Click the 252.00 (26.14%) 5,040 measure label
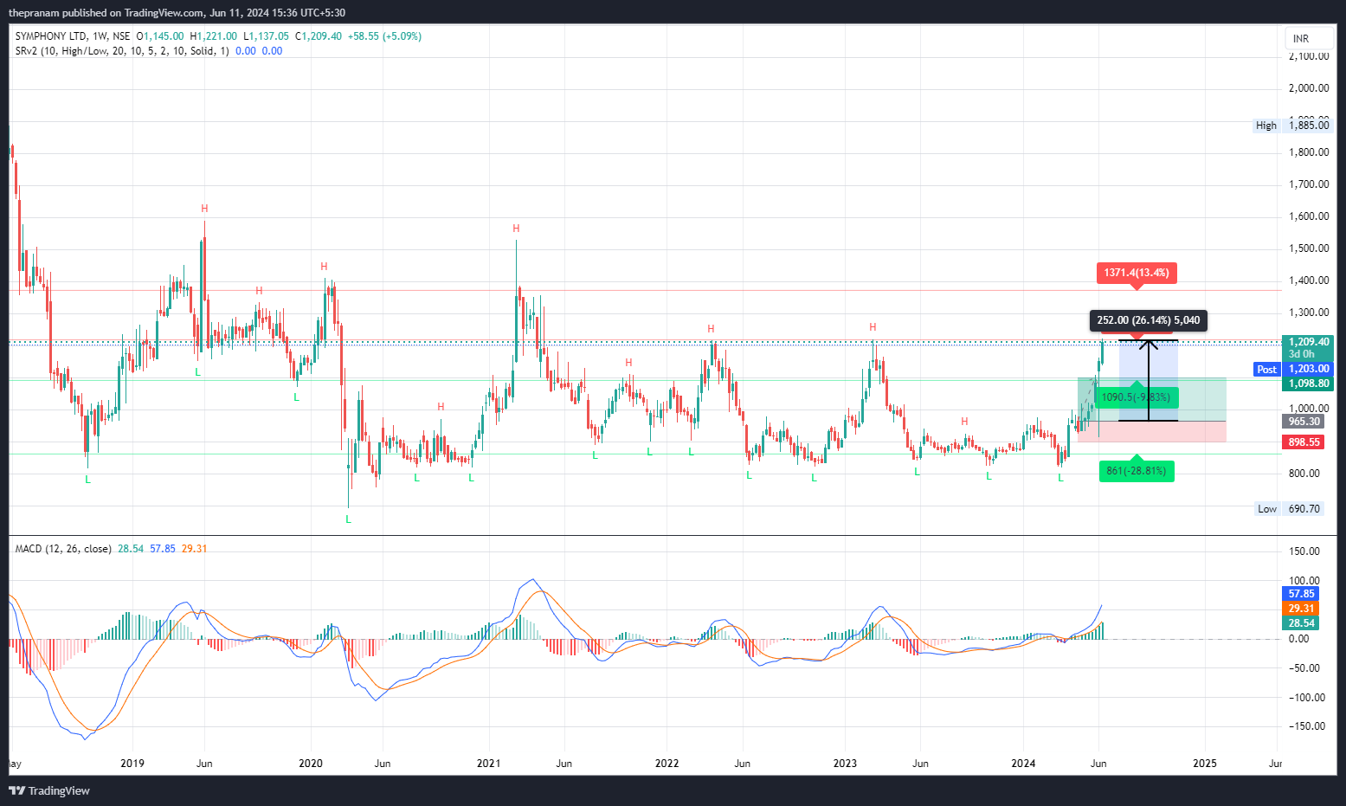The width and height of the screenshot is (1346, 806). (x=1149, y=320)
